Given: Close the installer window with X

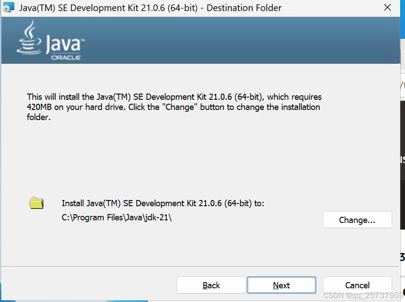Looking at the screenshot, I should (x=387, y=8).
